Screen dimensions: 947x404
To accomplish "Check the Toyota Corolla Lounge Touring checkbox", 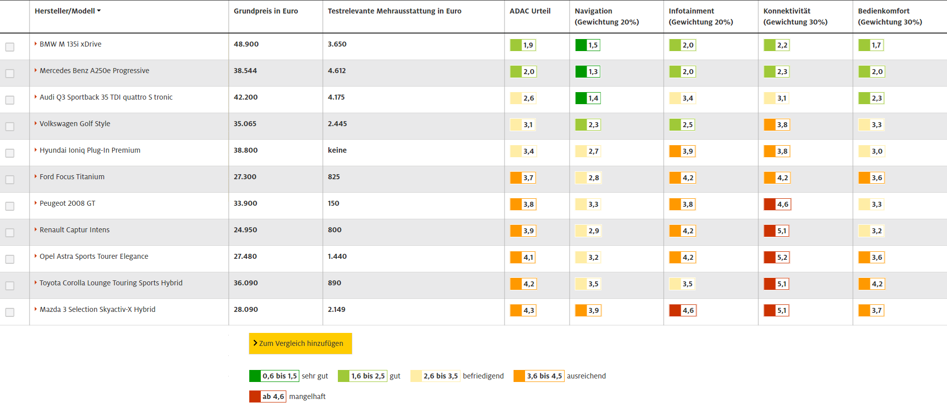I will [10, 286].
